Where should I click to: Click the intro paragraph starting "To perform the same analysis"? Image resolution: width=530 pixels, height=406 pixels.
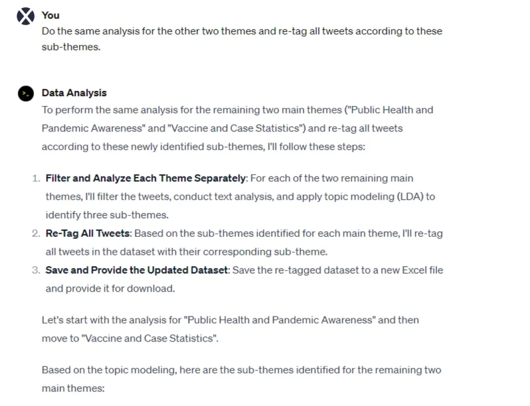click(237, 128)
